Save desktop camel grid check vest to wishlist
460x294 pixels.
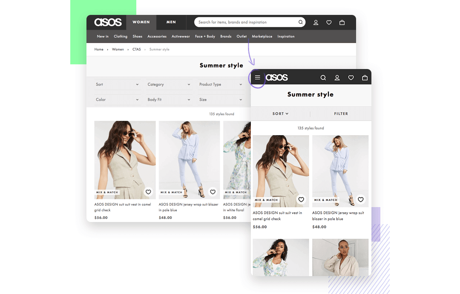pyautogui.click(x=148, y=192)
